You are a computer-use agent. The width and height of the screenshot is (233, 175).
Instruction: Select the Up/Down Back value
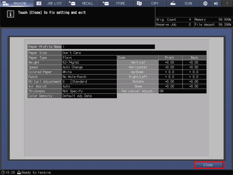[195, 72]
